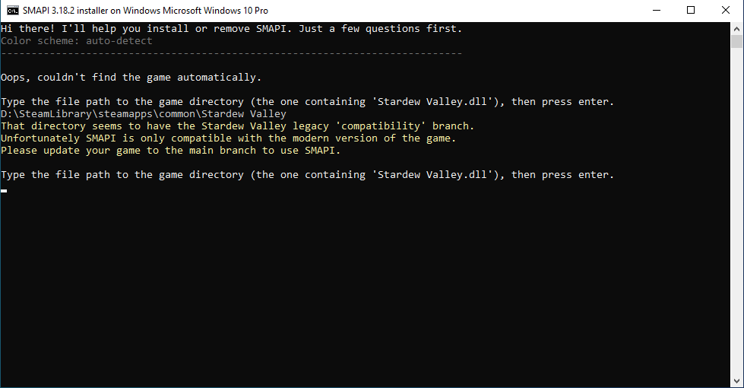Click the 'Hi there!' greeting line
The height and width of the screenshot is (388, 744).
[231, 29]
